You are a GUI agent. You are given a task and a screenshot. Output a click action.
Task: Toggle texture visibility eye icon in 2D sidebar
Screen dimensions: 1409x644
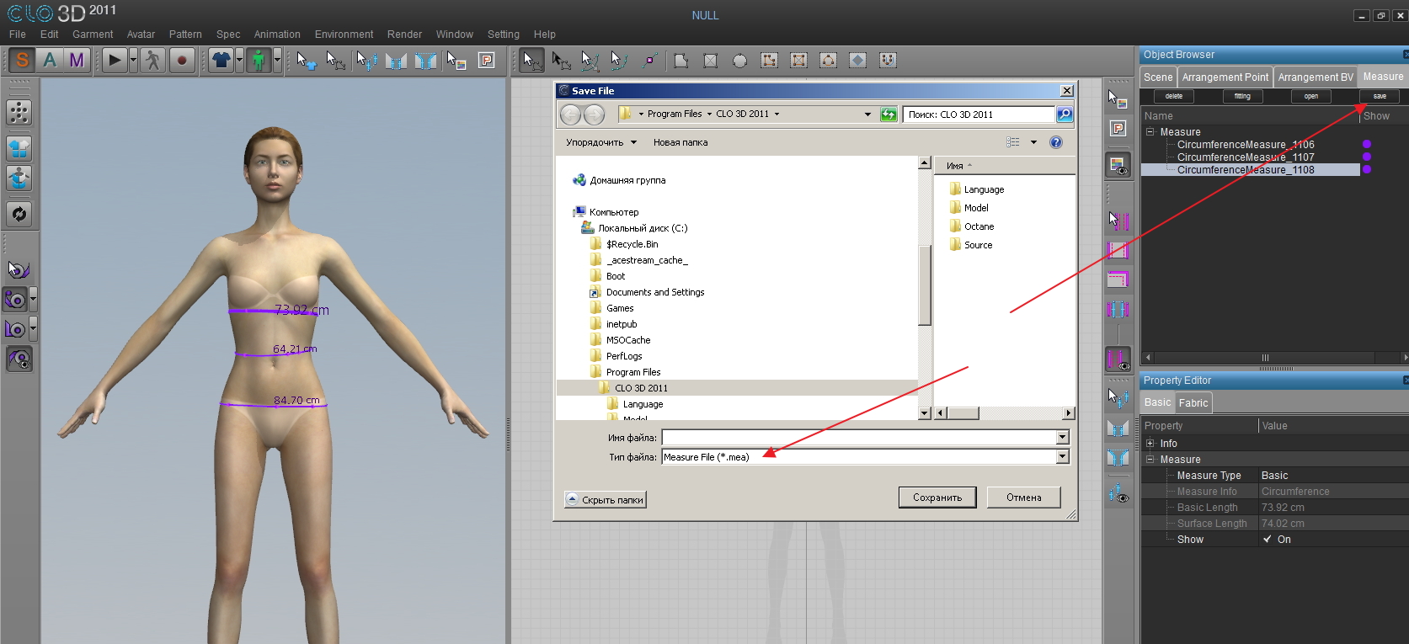click(1118, 165)
